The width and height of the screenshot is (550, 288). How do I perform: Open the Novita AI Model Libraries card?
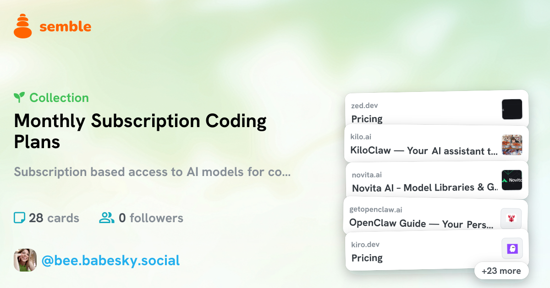pyautogui.click(x=437, y=180)
